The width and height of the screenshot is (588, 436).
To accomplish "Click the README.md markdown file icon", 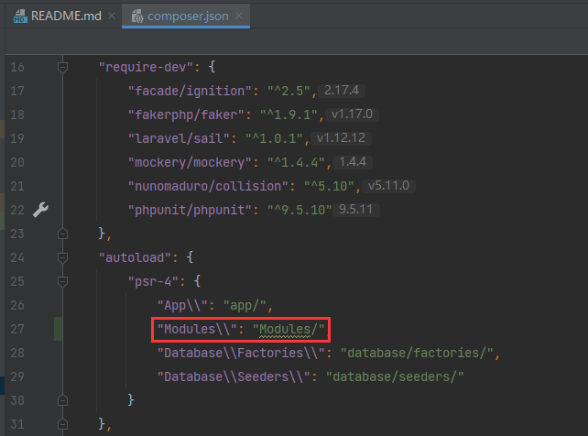I will coord(17,16).
